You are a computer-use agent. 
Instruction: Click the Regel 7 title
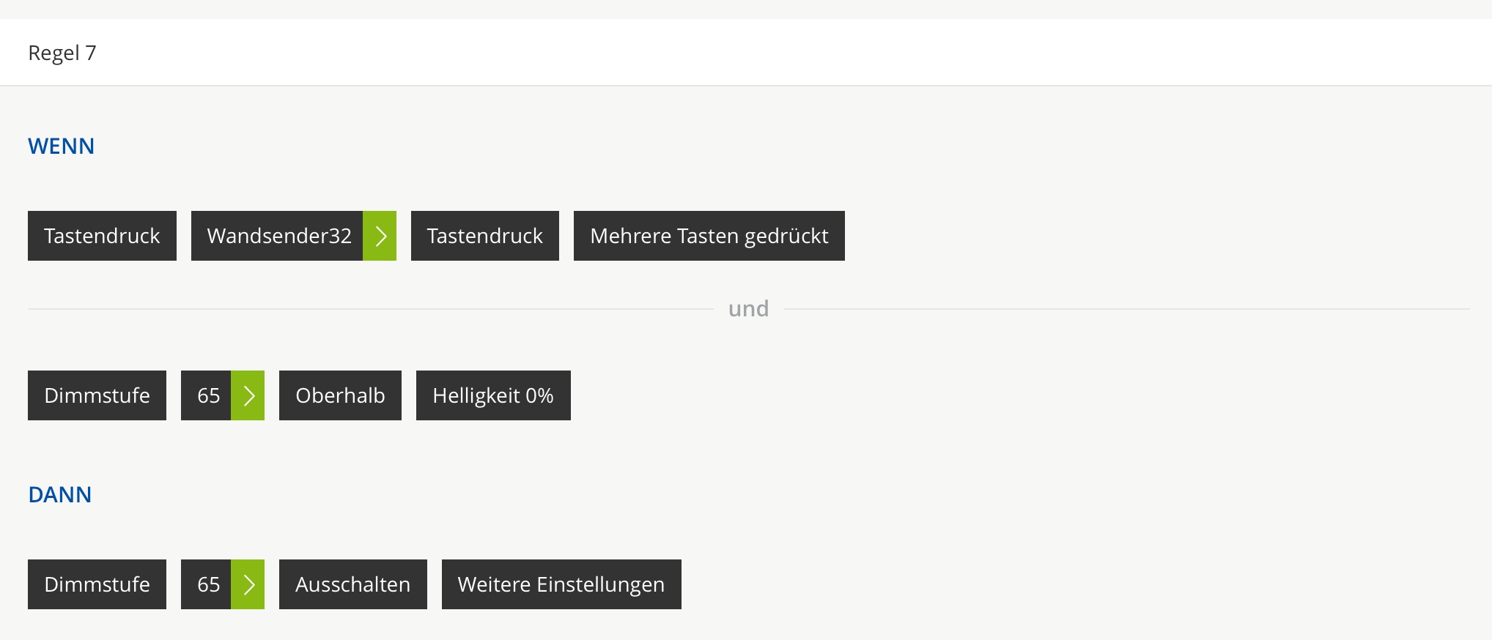[62, 53]
